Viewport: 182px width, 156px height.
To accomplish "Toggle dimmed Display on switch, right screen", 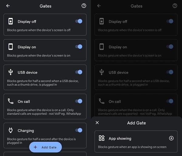I will pyautogui.click(x=170, y=47).
